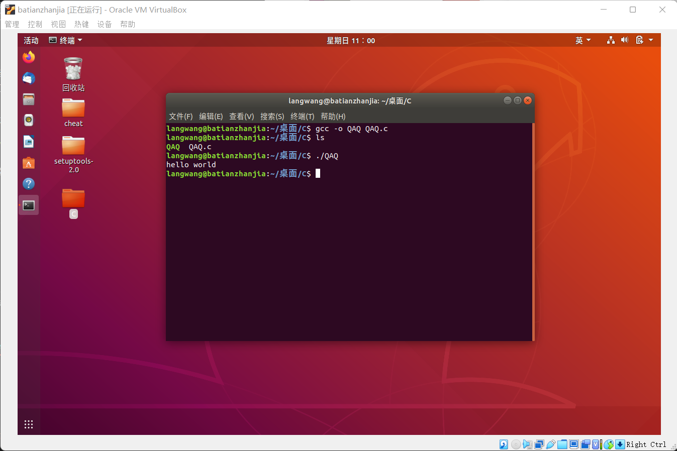Image resolution: width=677 pixels, height=451 pixels.
Task: Open the Help icon in the dock
Action: pos(29,184)
